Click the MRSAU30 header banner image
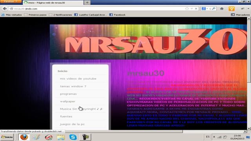 pos(148,42)
